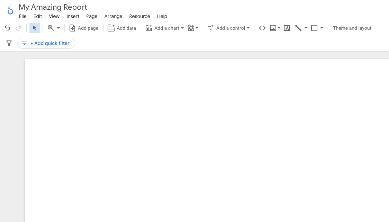389x222 pixels.
Task: Toggle the filter bar funnel icon
Action: click(x=9, y=43)
